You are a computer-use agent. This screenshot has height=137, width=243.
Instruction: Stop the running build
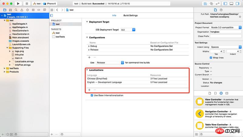tap(27, 4)
